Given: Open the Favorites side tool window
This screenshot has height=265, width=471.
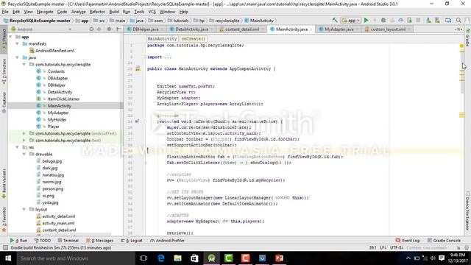Looking at the screenshot, I should [4, 219].
